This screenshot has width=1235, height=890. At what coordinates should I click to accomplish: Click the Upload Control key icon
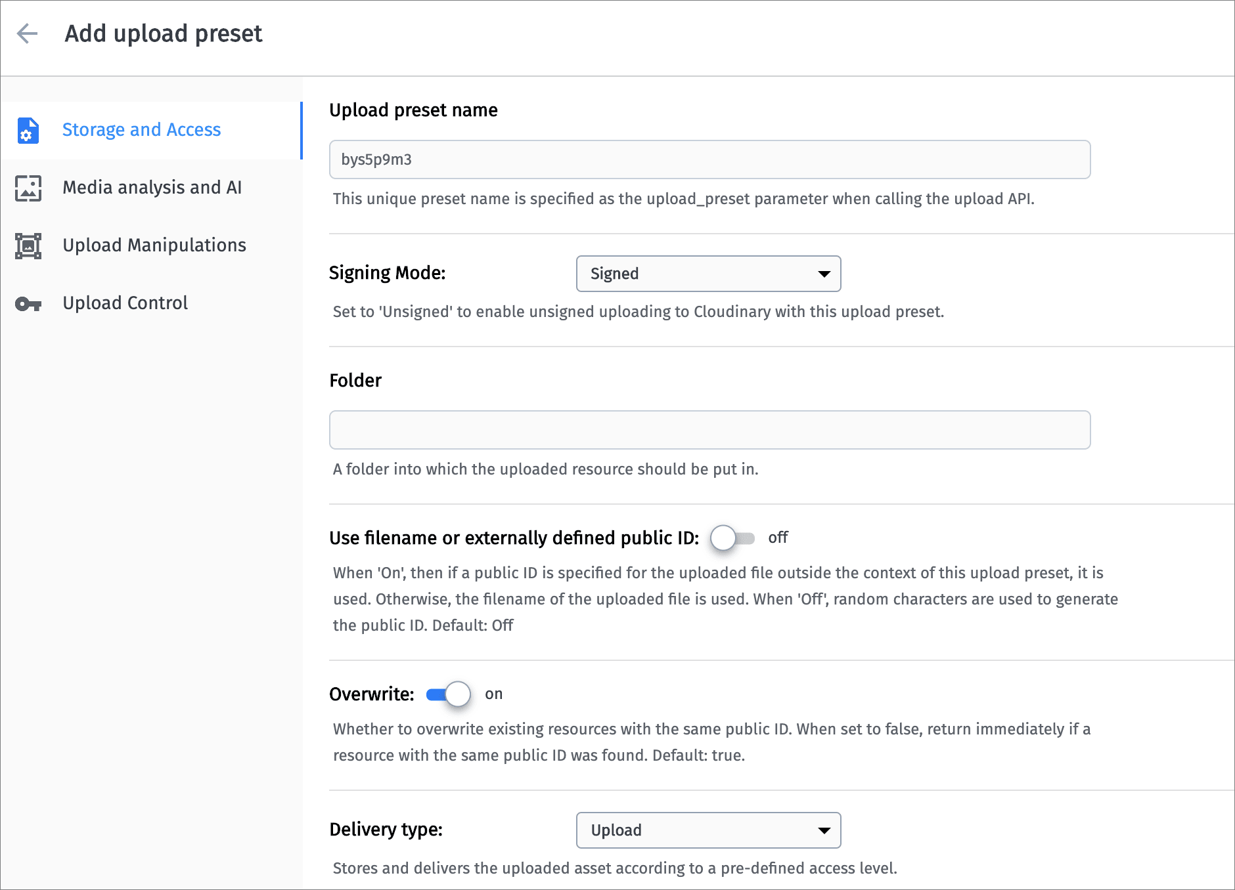click(28, 304)
